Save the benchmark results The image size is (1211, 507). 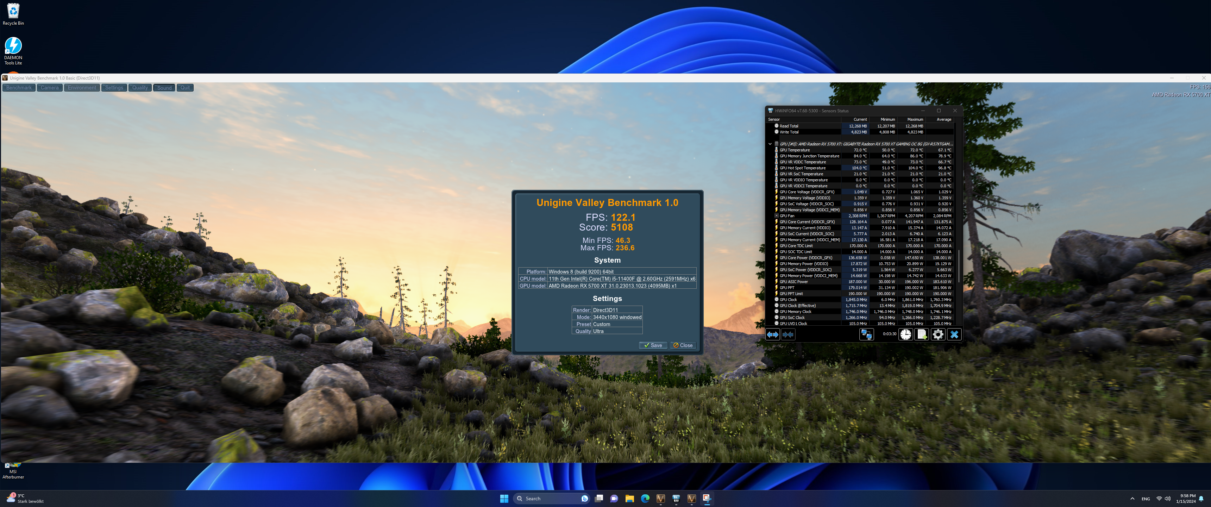click(x=653, y=345)
